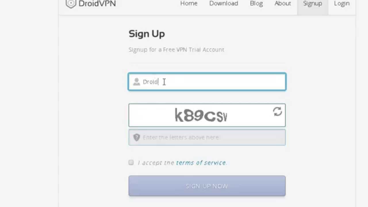Click the captcha letters entry field
The height and width of the screenshot is (207, 368).
point(207,137)
